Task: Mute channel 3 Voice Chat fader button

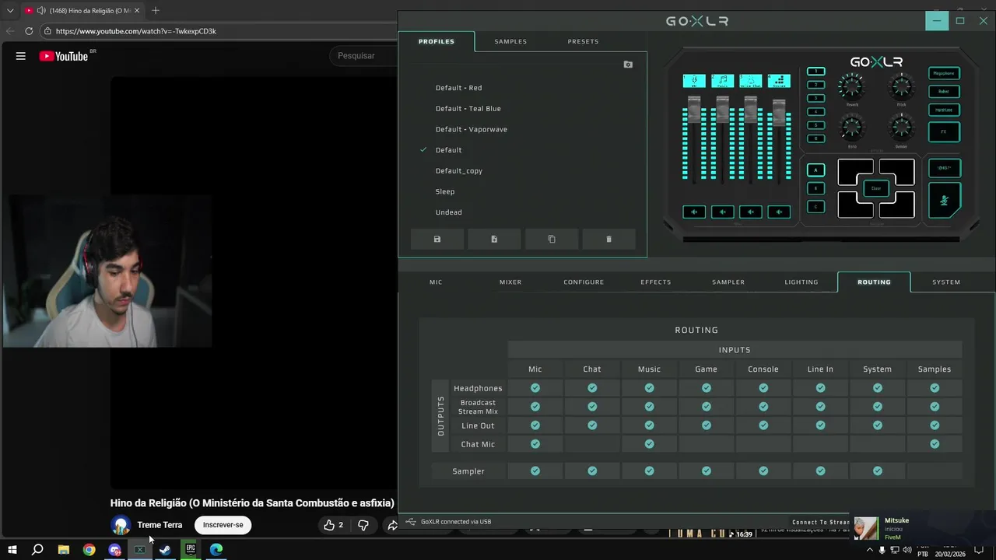Action: pos(750,212)
